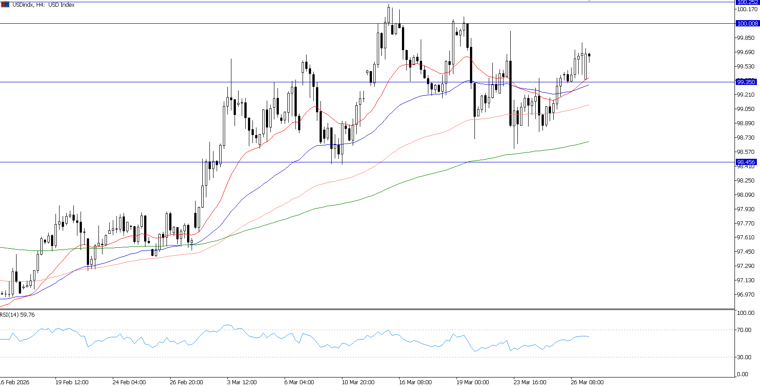The image size is (760, 386).
Task: Click the USDindx, H4 chart title
Action: (43, 4)
